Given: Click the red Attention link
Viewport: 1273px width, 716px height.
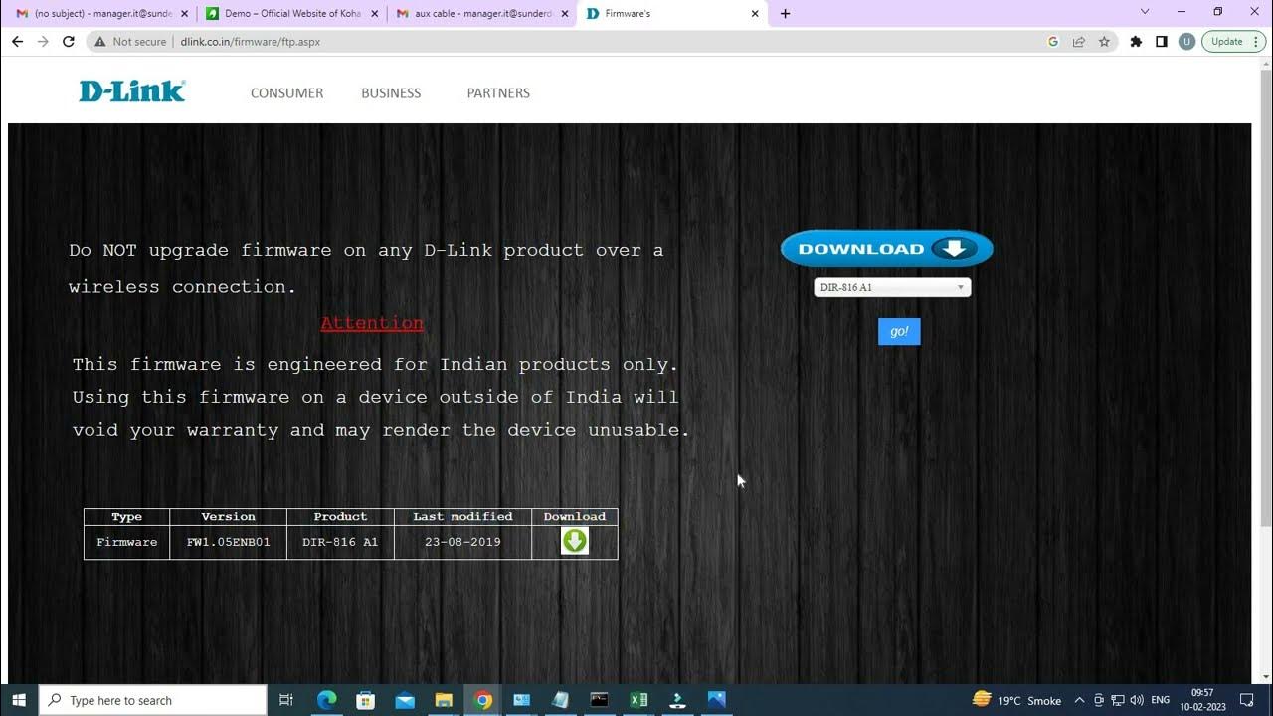Looking at the screenshot, I should 372,323.
